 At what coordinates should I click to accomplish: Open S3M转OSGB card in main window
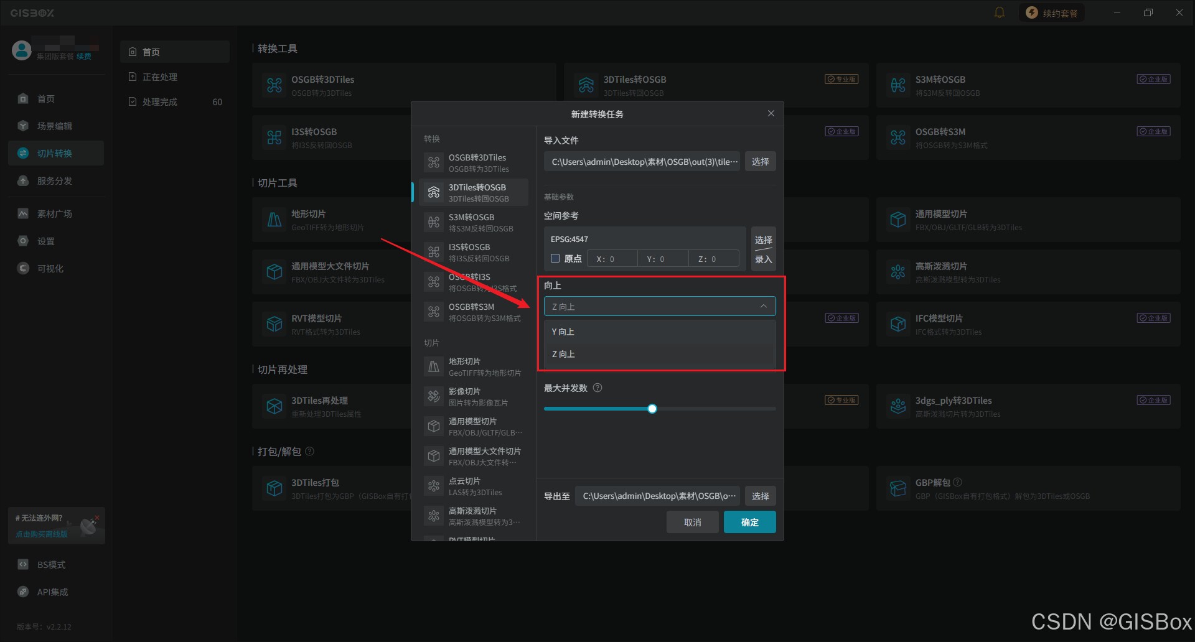(x=1028, y=85)
